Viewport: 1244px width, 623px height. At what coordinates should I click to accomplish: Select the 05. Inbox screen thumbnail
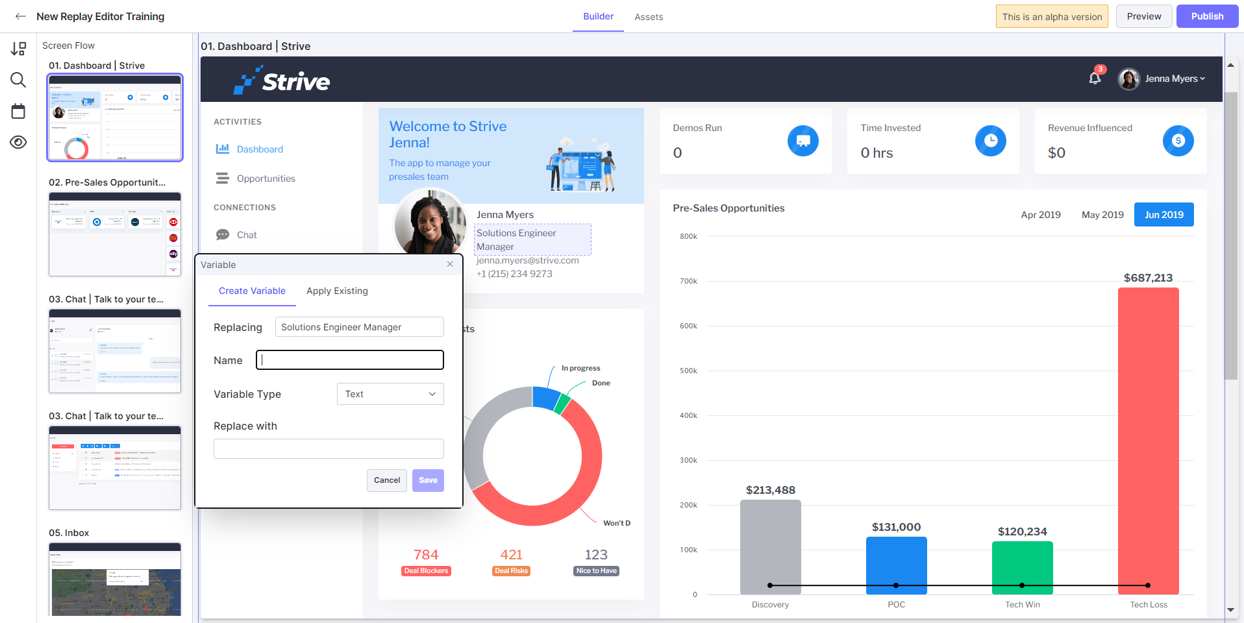[115, 579]
